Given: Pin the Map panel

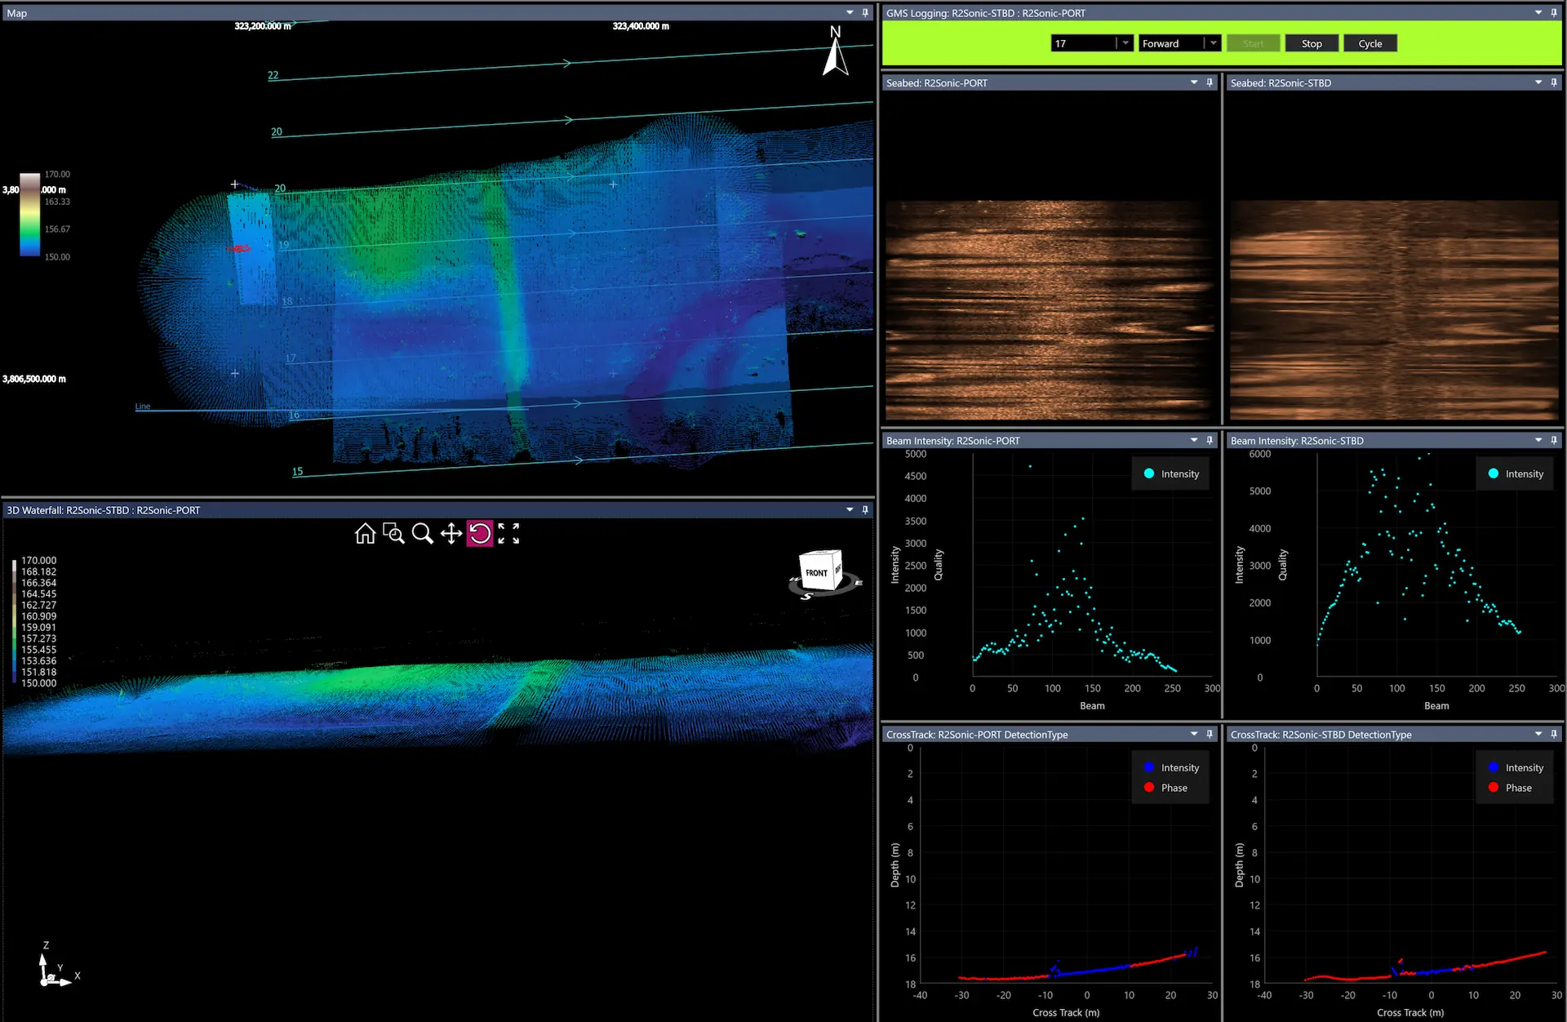Looking at the screenshot, I should tap(865, 13).
